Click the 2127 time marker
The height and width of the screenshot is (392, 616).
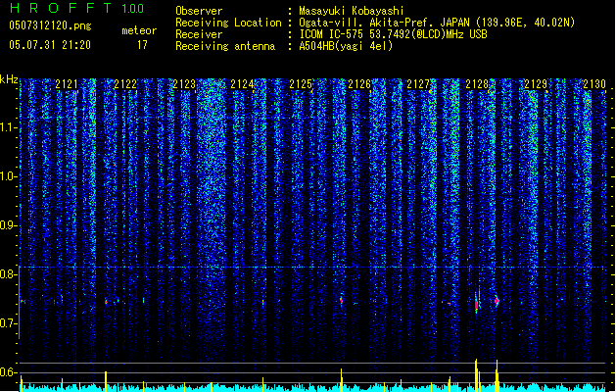tap(418, 84)
